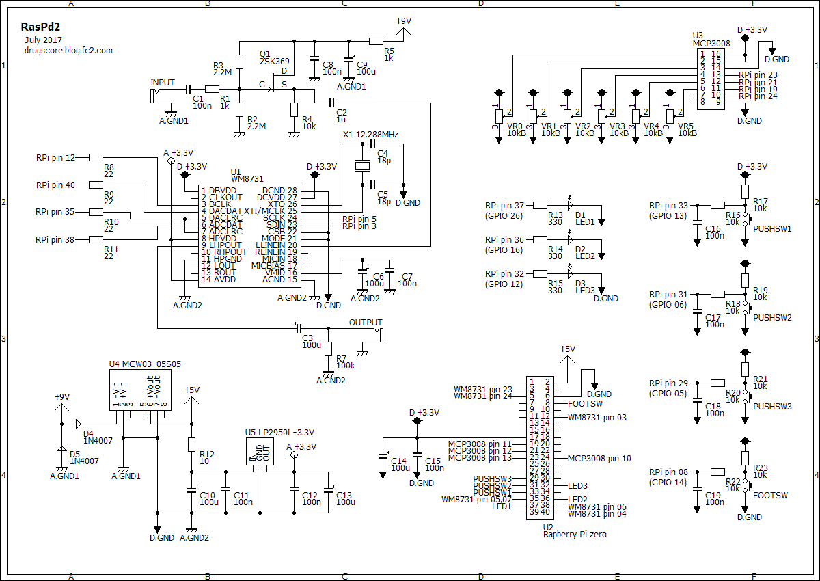Select the R5 1k resistor symbol
The height and width of the screenshot is (581, 820).
point(376,41)
